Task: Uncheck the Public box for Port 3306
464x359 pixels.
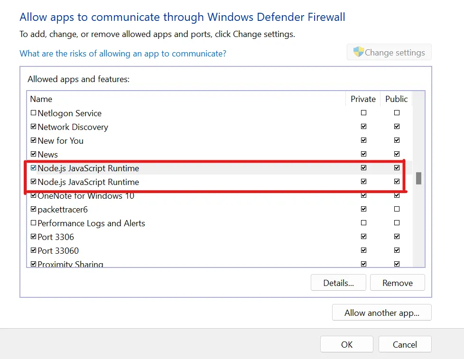Action: (x=397, y=237)
